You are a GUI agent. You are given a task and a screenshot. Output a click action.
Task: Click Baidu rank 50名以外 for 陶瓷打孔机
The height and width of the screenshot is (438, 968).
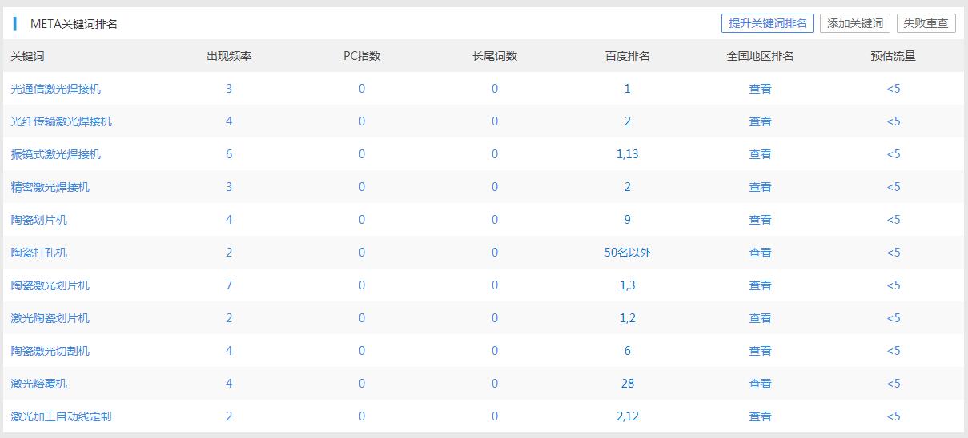627,253
